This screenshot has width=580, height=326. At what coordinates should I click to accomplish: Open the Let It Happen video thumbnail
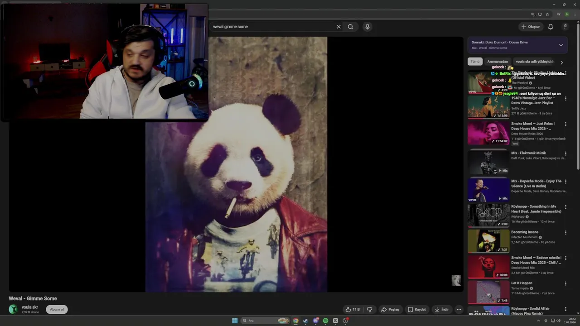(488, 292)
